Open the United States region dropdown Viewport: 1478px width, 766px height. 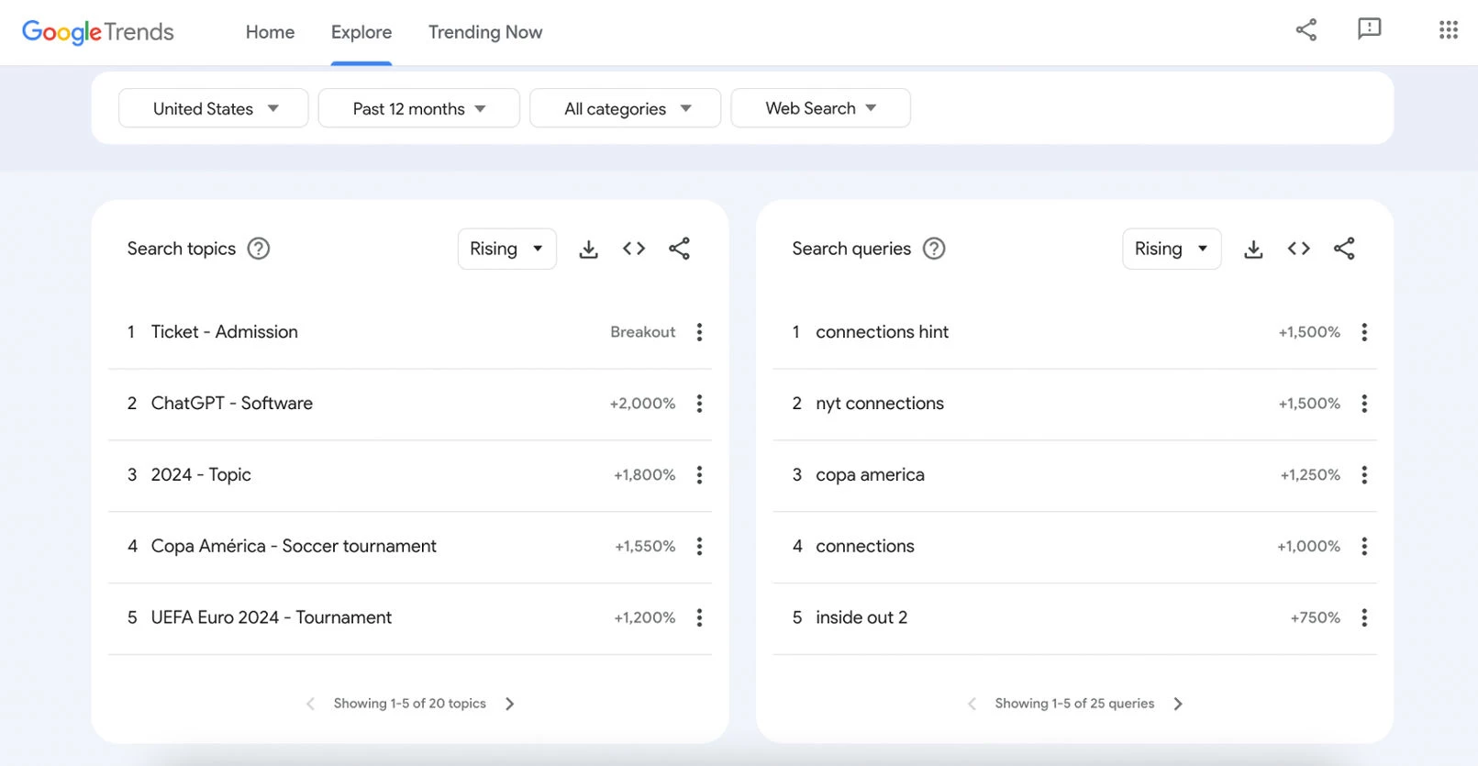[214, 108]
